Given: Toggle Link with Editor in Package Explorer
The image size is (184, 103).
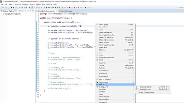Looking at the screenshot, I should (22, 11).
